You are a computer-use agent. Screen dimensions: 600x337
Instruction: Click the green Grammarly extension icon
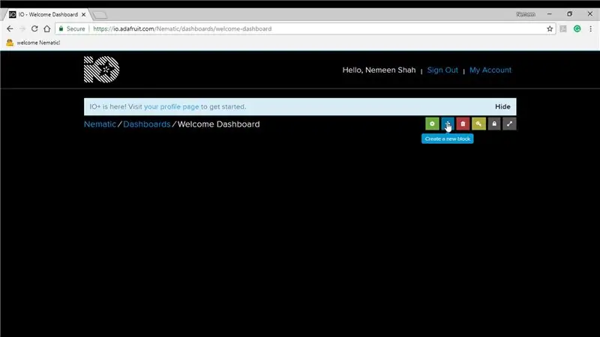(577, 28)
